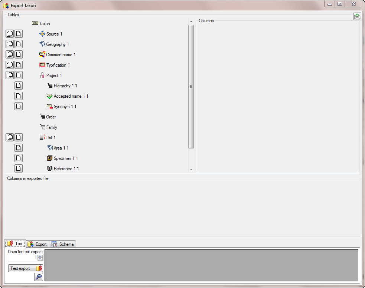This screenshot has height=288, width=365.
Task: Click the multi-copy icon beside Source 1
Action: point(10,34)
